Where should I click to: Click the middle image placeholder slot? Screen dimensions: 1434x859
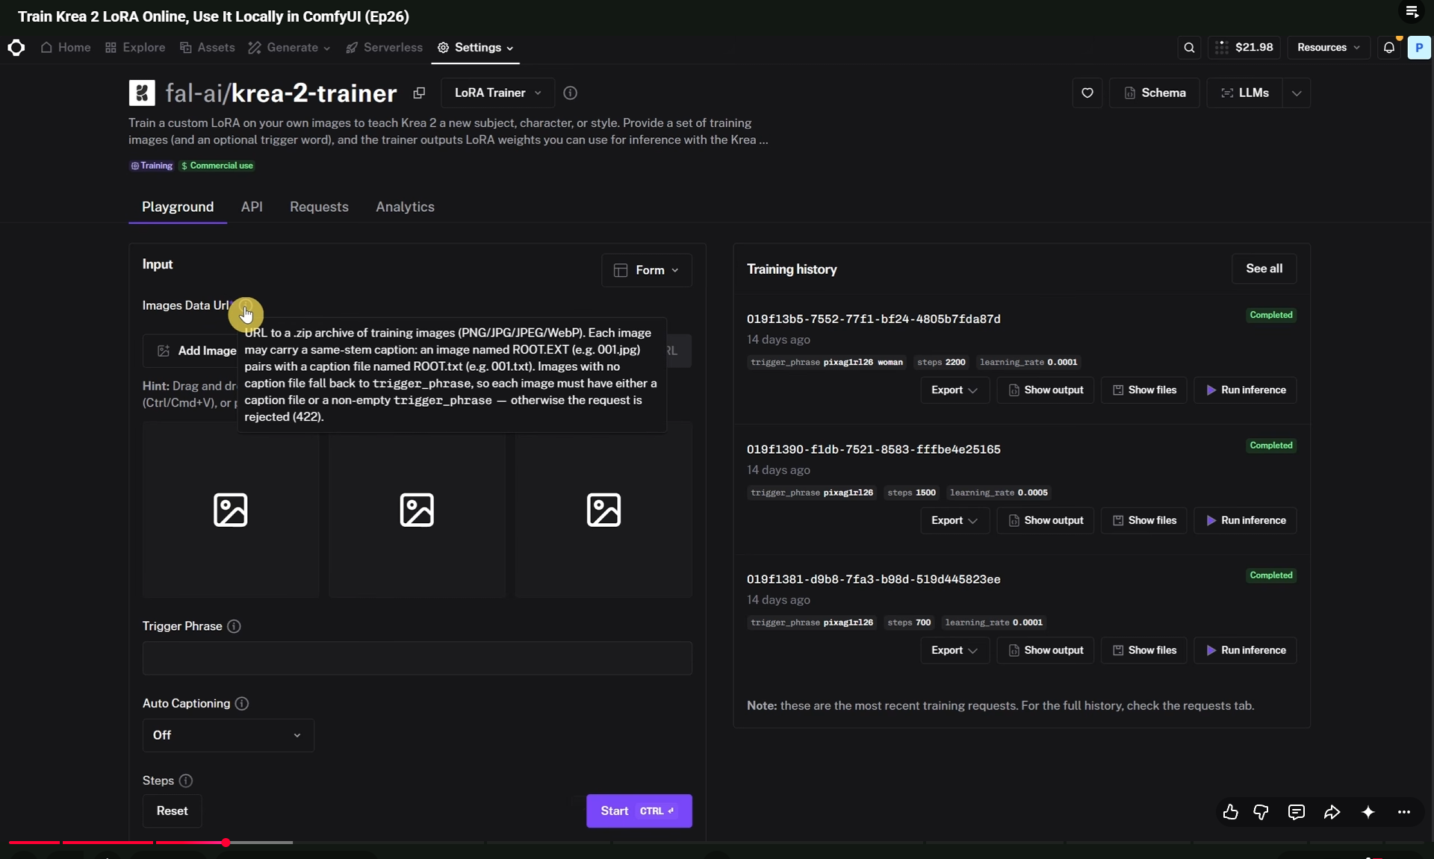pyautogui.click(x=417, y=510)
